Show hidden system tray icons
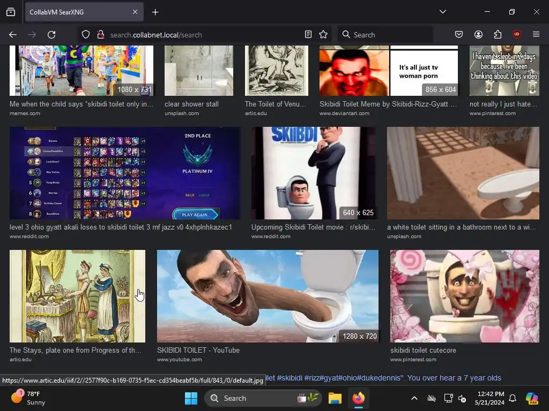This screenshot has height=411, width=549. point(414,398)
